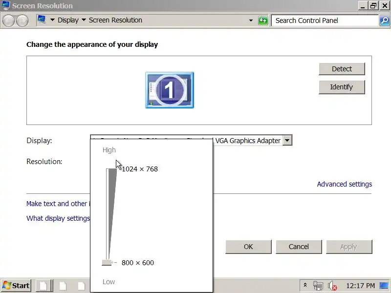Open the network tray icon

318,286
